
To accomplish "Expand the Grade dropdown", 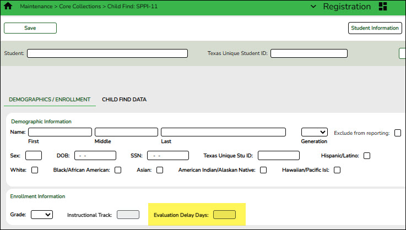I will coord(41,215).
